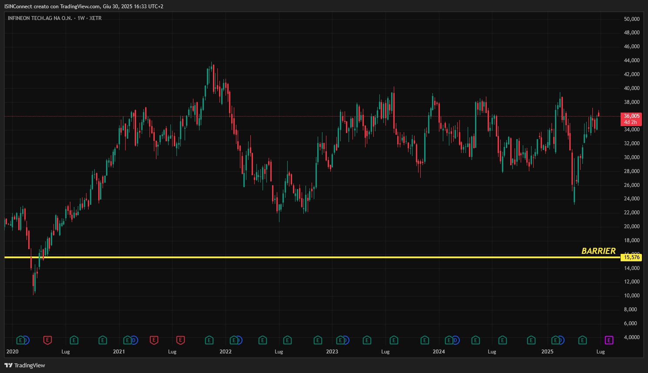
Task: Select the INFINEON TECH.AG chart title
Action: tap(55, 18)
